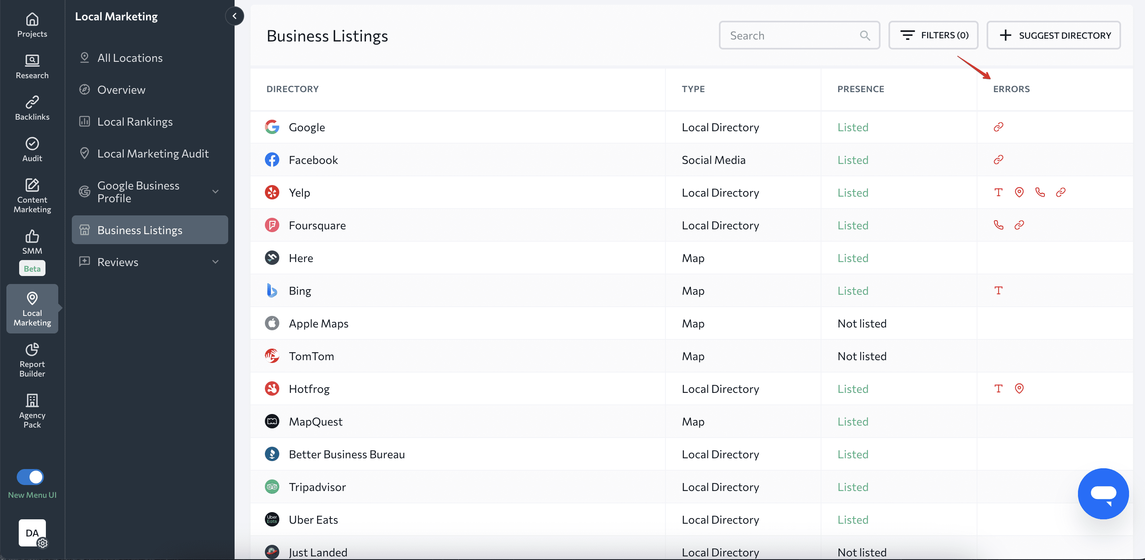Click the Foursquare logo icon
Viewport: 1145px width, 560px height.
click(x=272, y=225)
